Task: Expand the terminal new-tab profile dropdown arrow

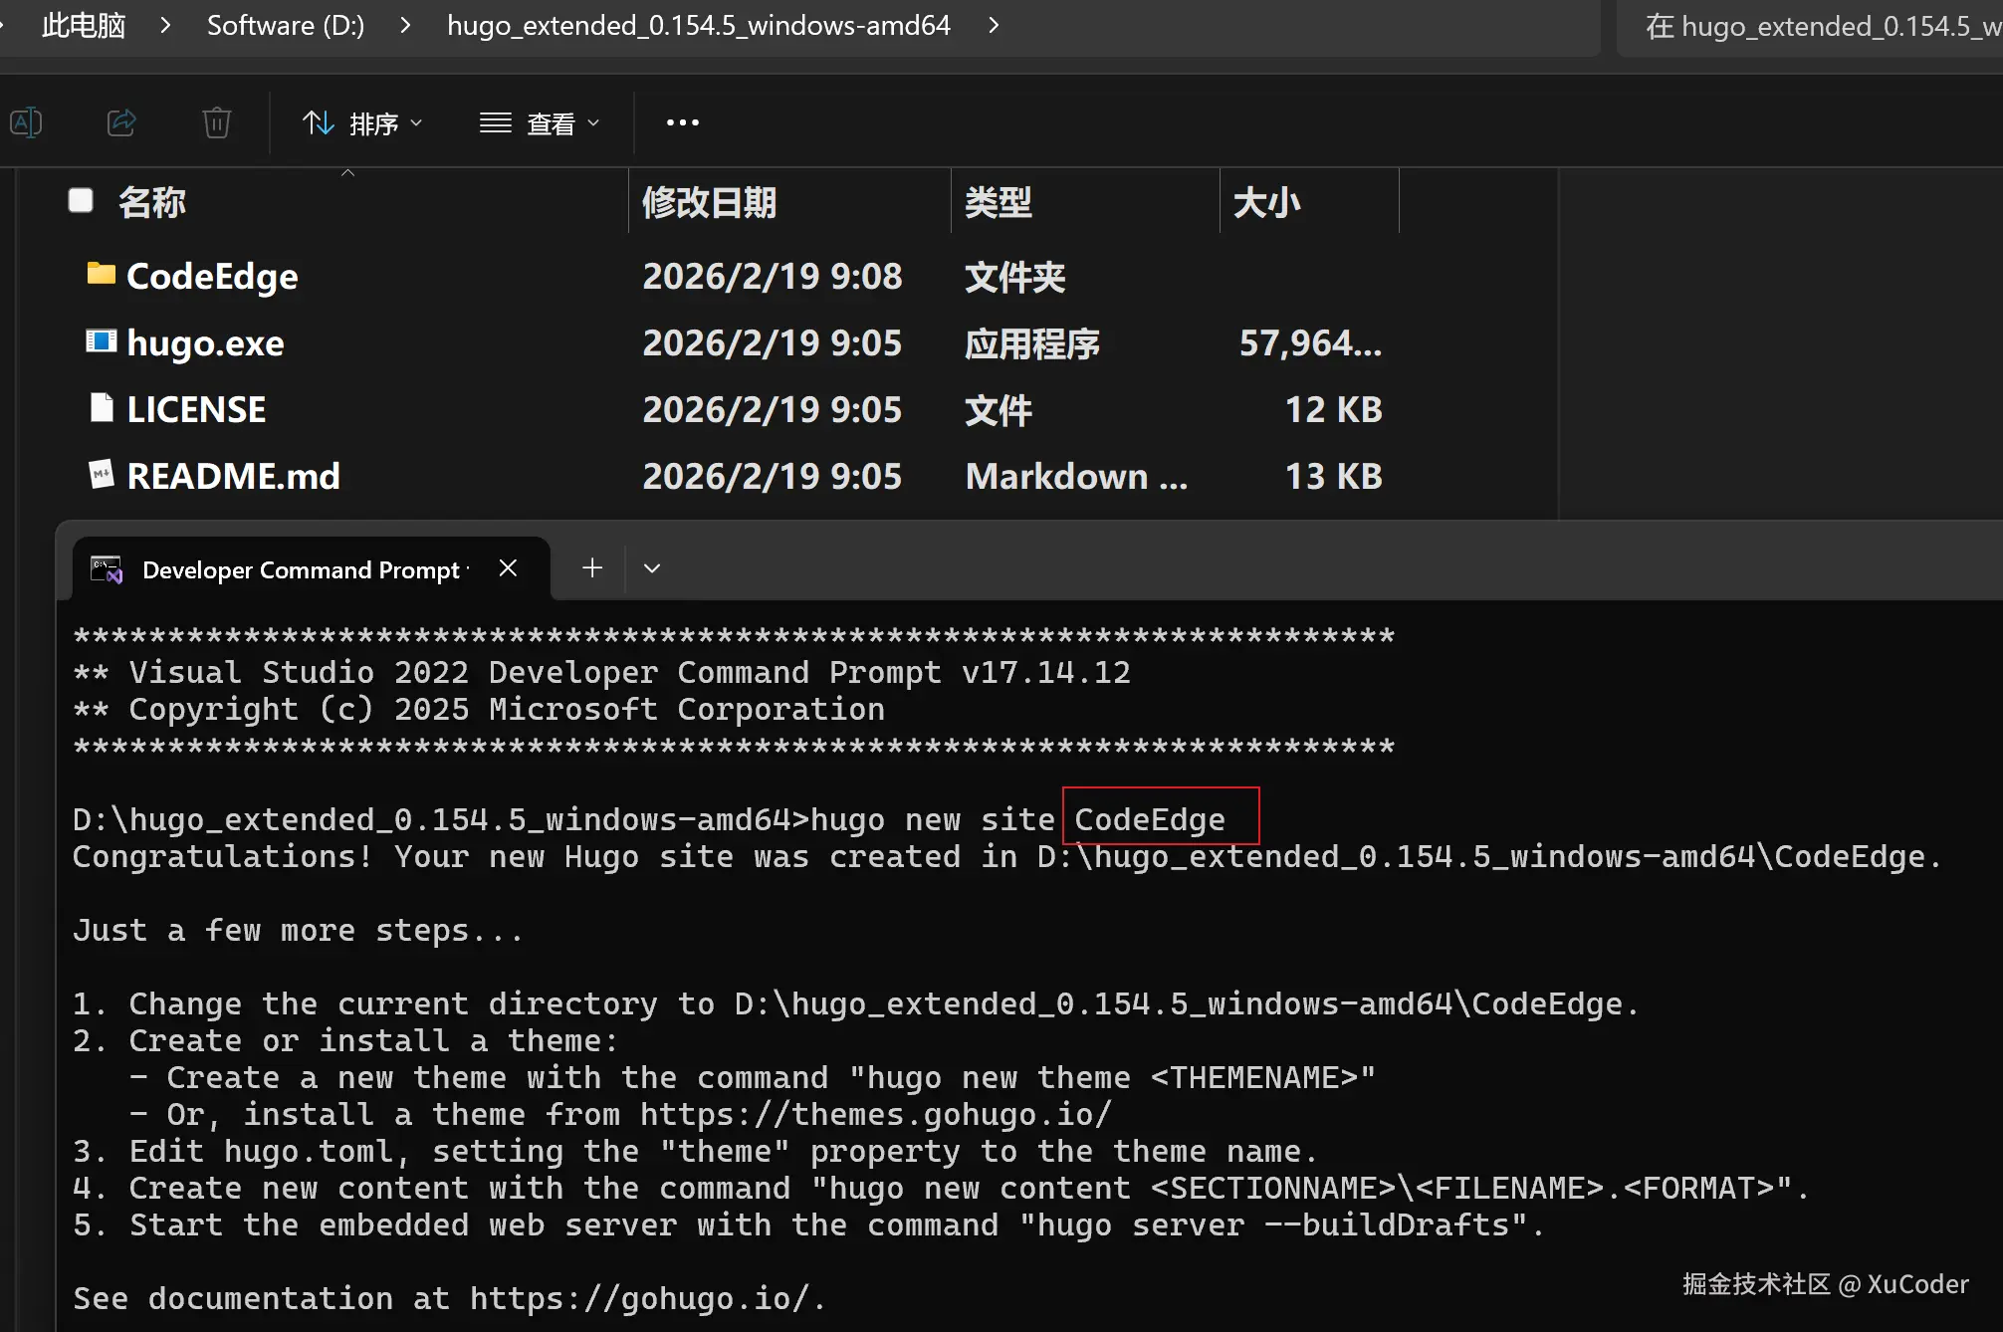Action: (x=652, y=568)
